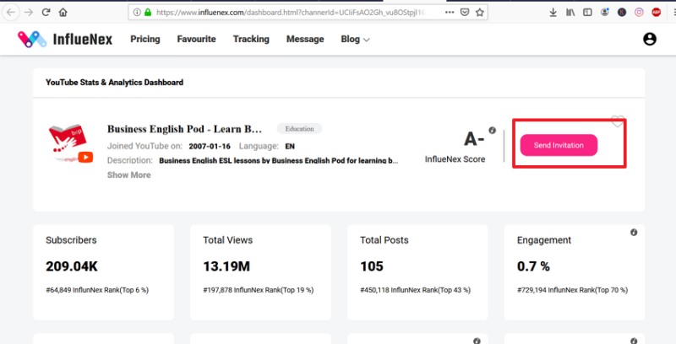
Task: Expand the Blog dropdown menu
Action: pyautogui.click(x=355, y=39)
